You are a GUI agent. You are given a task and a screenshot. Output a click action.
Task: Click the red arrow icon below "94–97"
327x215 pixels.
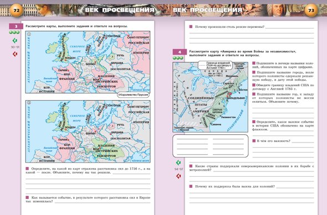click(178, 176)
